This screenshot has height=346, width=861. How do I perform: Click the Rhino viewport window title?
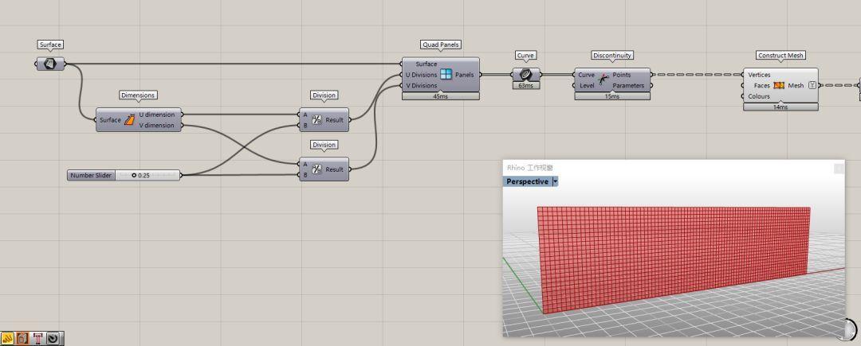click(x=530, y=168)
